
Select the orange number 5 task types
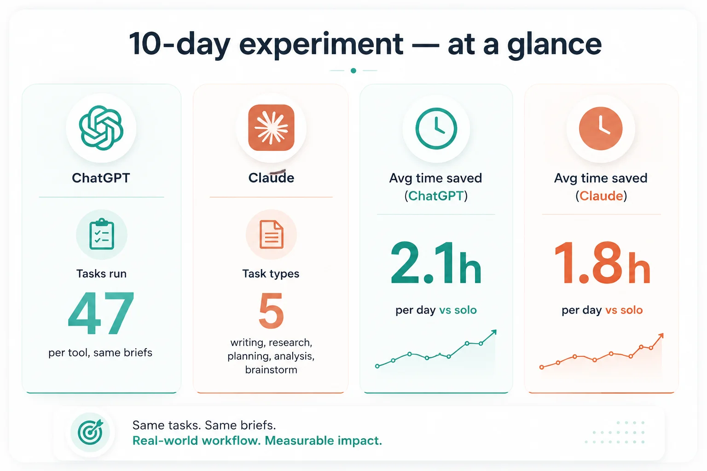(271, 311)
